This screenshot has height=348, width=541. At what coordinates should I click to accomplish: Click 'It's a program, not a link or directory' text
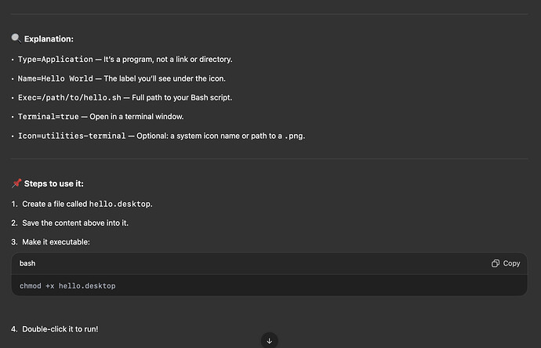point(168,60)
